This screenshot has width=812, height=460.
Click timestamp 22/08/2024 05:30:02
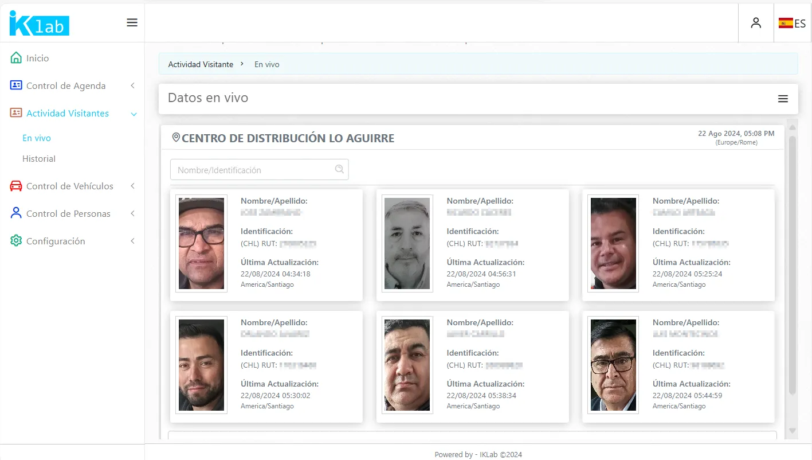tap(276, 396)
